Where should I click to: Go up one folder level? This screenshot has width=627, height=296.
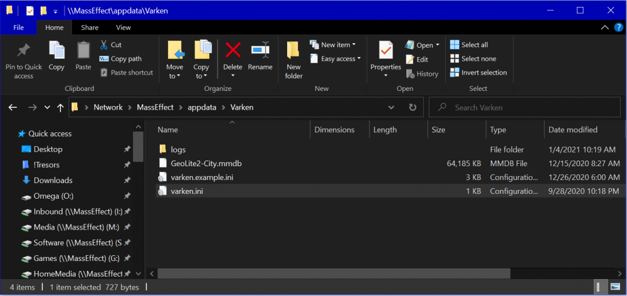tap(60, 107)
